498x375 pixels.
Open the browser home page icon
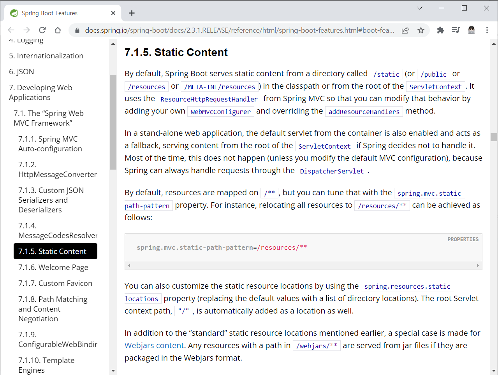58,30
